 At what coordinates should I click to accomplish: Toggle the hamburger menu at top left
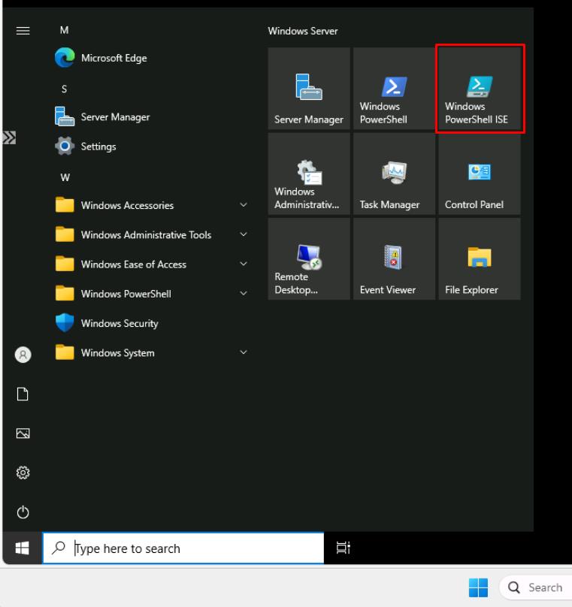23,31
